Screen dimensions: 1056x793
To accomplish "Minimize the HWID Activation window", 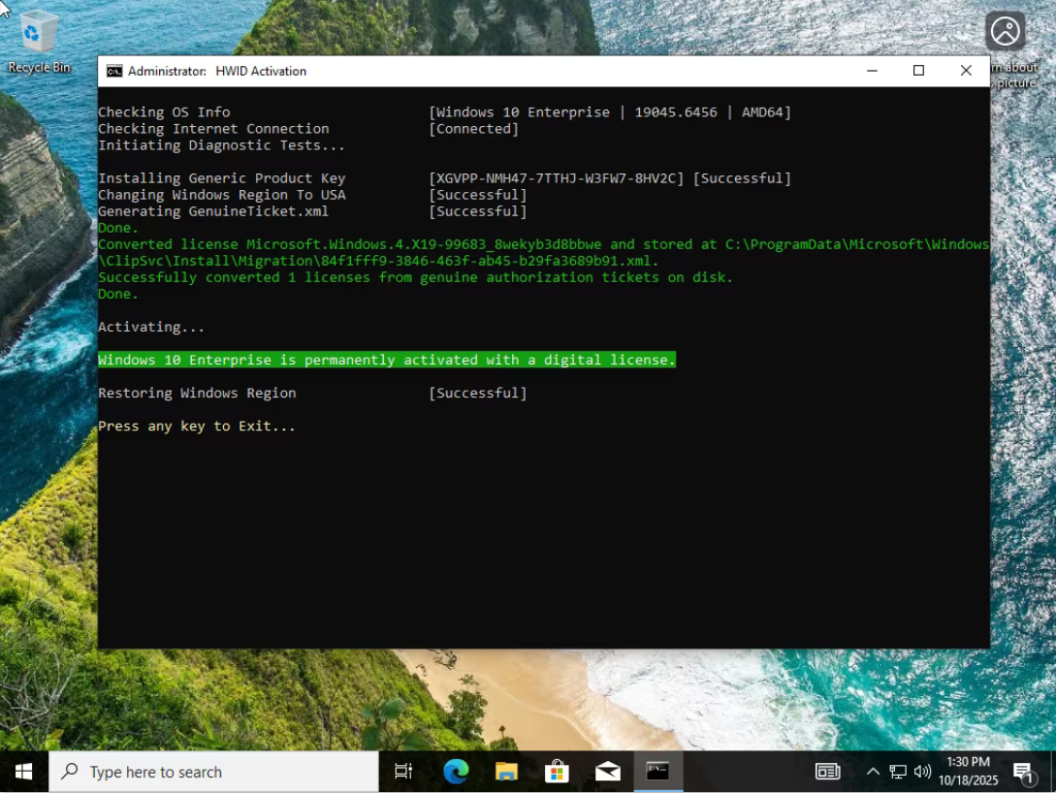I will click(873, 71).
